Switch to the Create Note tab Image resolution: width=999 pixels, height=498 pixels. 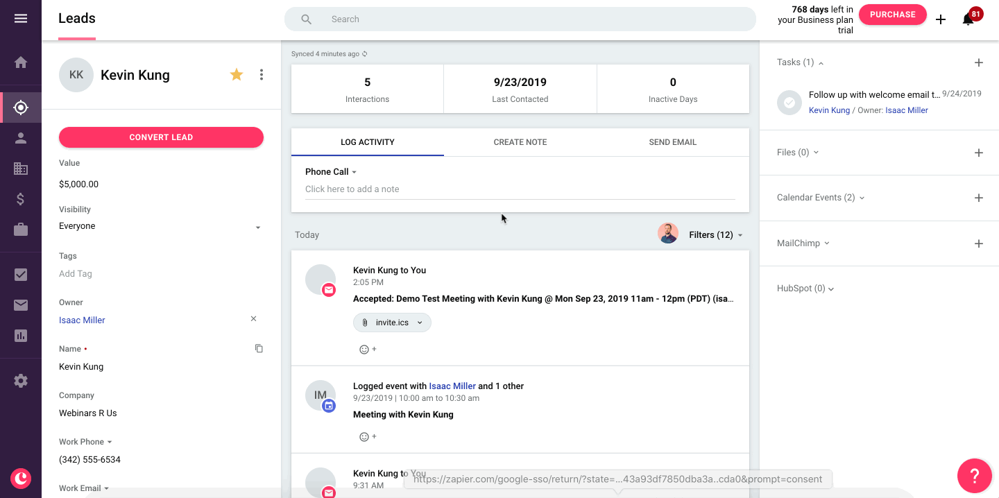coord(520,142)
